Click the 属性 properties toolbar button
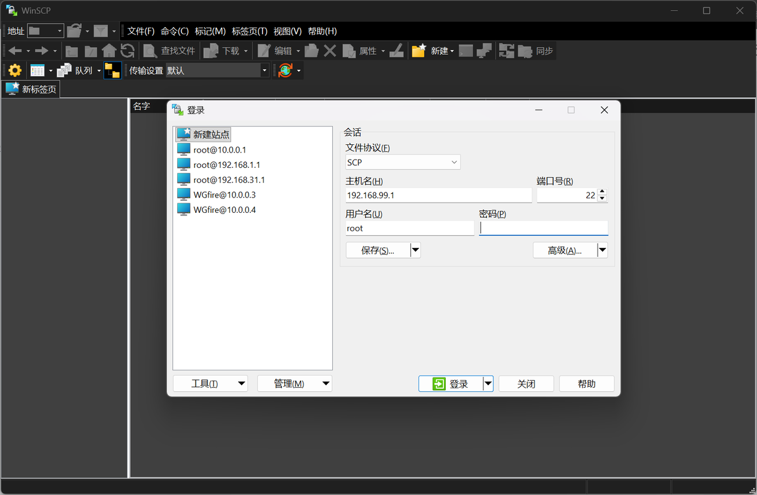 [359, 51]
